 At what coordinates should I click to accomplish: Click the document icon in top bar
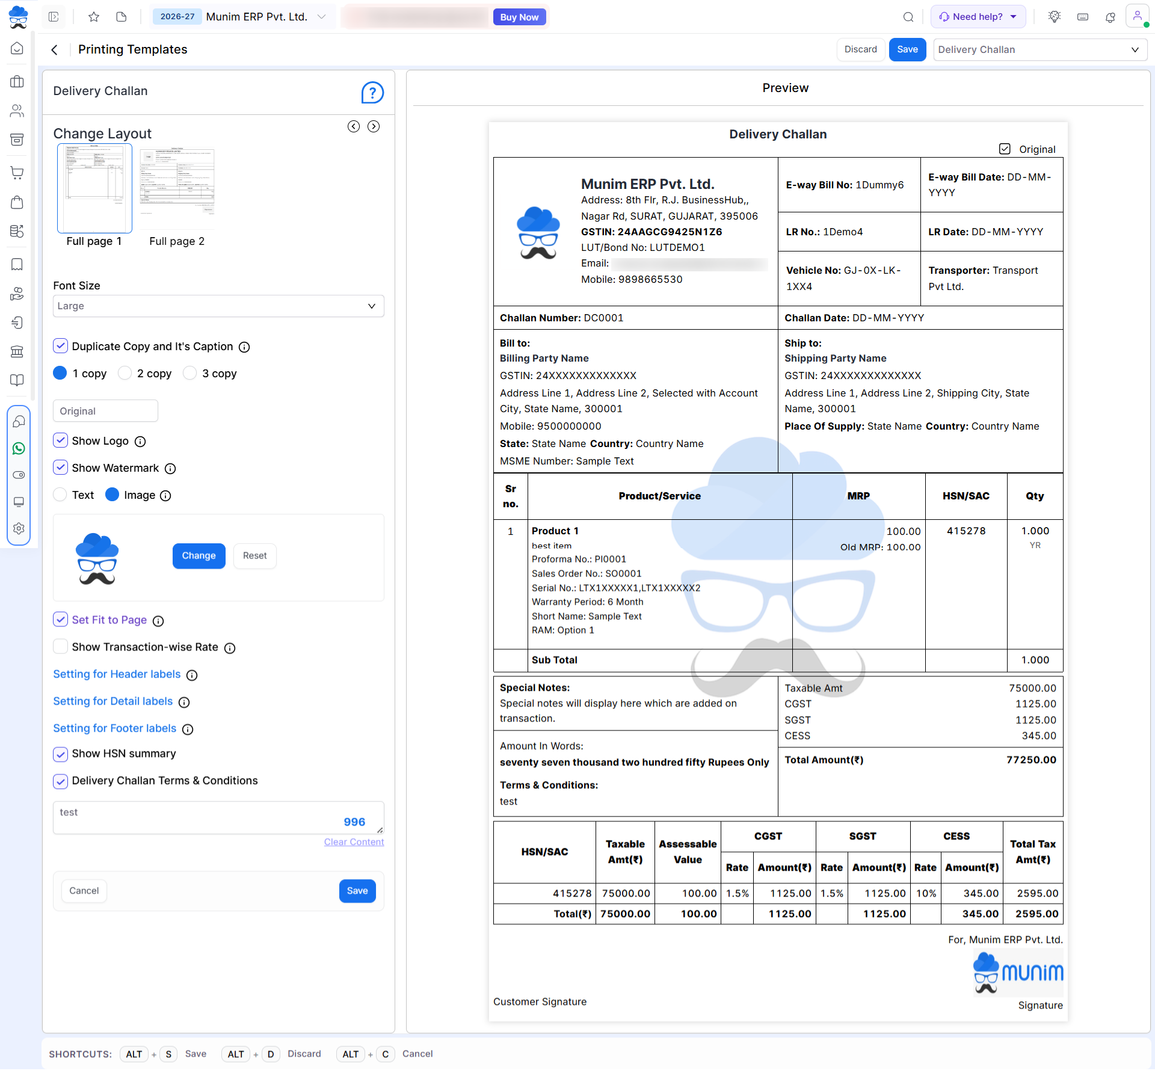[122, 17]
